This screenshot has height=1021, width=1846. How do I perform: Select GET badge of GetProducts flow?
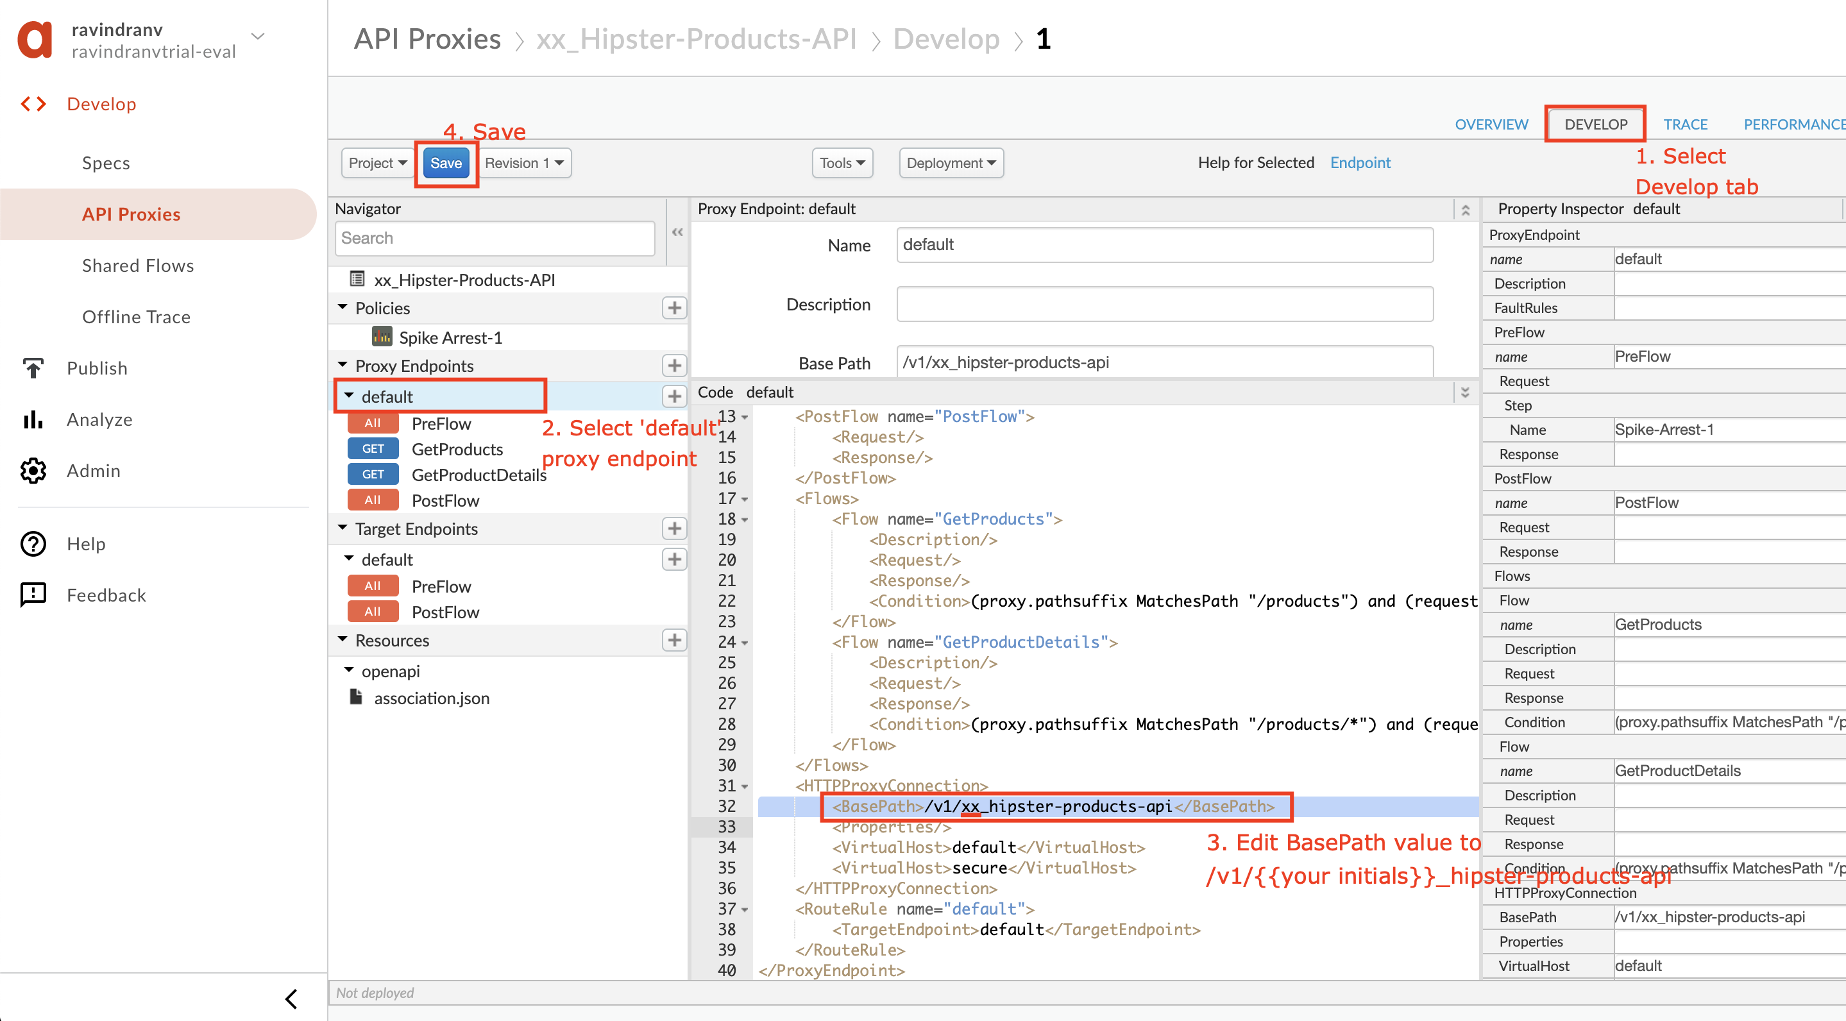pyautogui.click(x=373, y=448)
